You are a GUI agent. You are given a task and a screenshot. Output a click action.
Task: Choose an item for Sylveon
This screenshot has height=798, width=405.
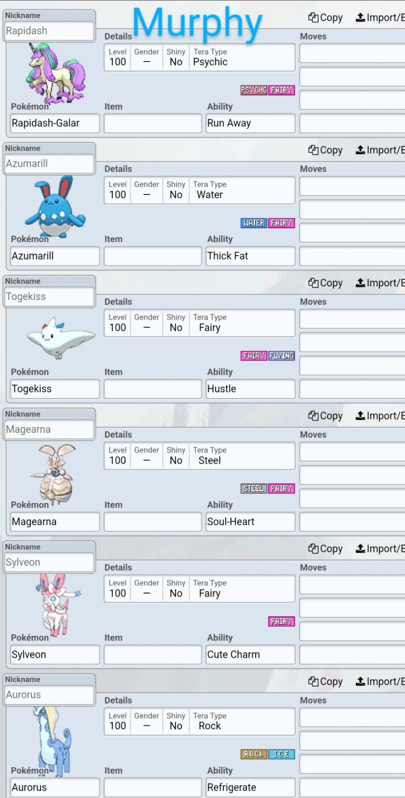pyautogui.click(x=153, y=655)
